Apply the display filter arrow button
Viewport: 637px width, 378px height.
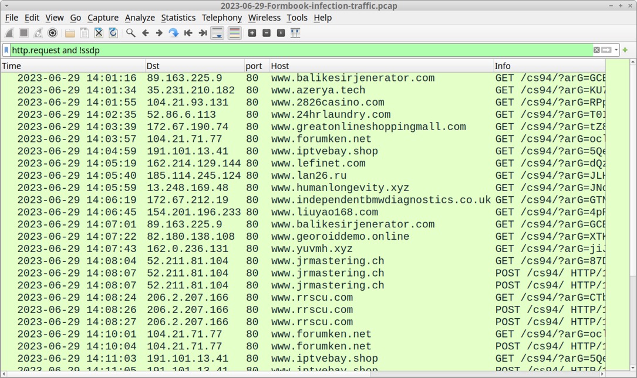[606, 50]
